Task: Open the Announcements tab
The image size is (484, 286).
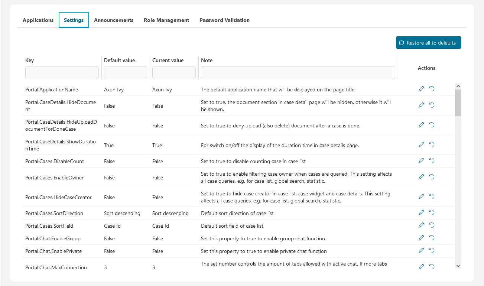Action: pyautogui.click(x=114, y=20)
